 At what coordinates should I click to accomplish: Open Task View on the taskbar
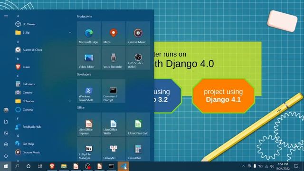point(40,166)
